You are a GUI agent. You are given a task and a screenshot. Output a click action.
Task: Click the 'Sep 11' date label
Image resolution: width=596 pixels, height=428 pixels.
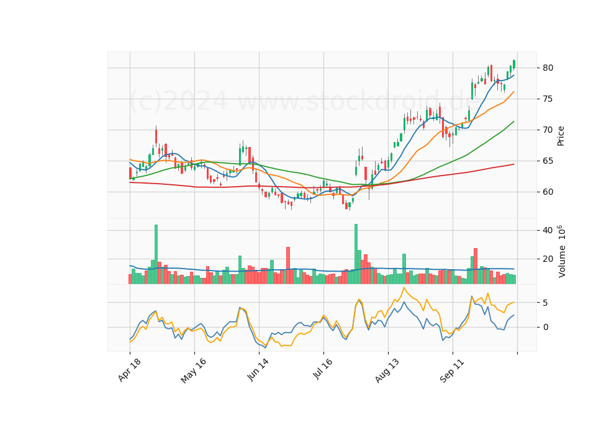(452, 370)
